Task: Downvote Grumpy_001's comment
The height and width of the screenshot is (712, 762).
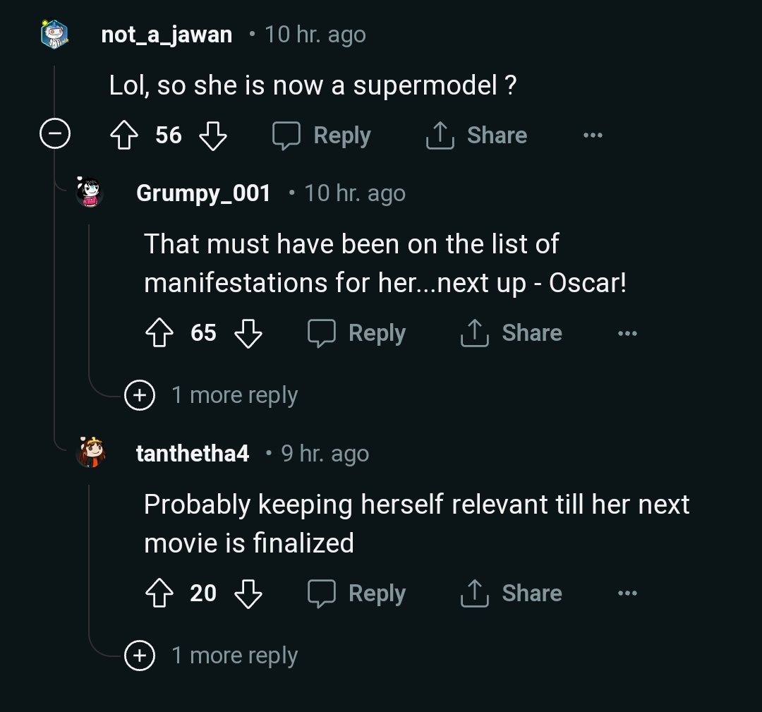Action: coord(248,333)
